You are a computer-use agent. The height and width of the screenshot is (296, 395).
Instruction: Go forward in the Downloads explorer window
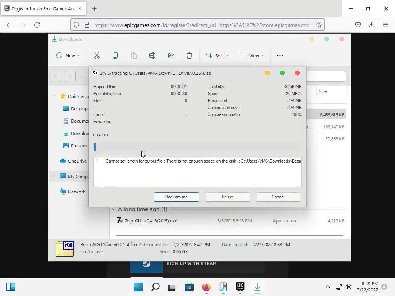point(70,76)
